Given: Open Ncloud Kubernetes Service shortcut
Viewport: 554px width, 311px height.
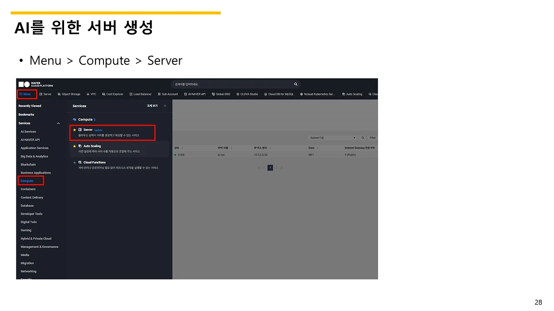Looking at the screenshot, I should tap(317, 94).
